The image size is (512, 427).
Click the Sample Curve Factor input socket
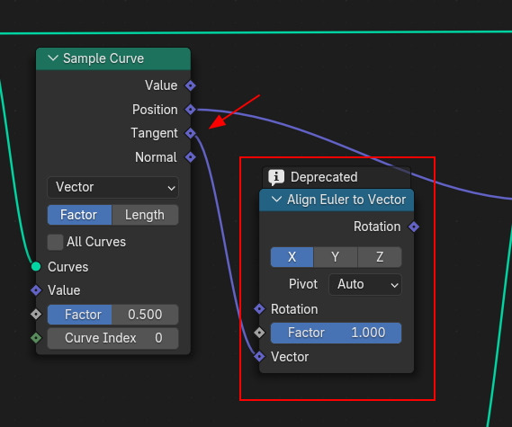pos(36,314)
